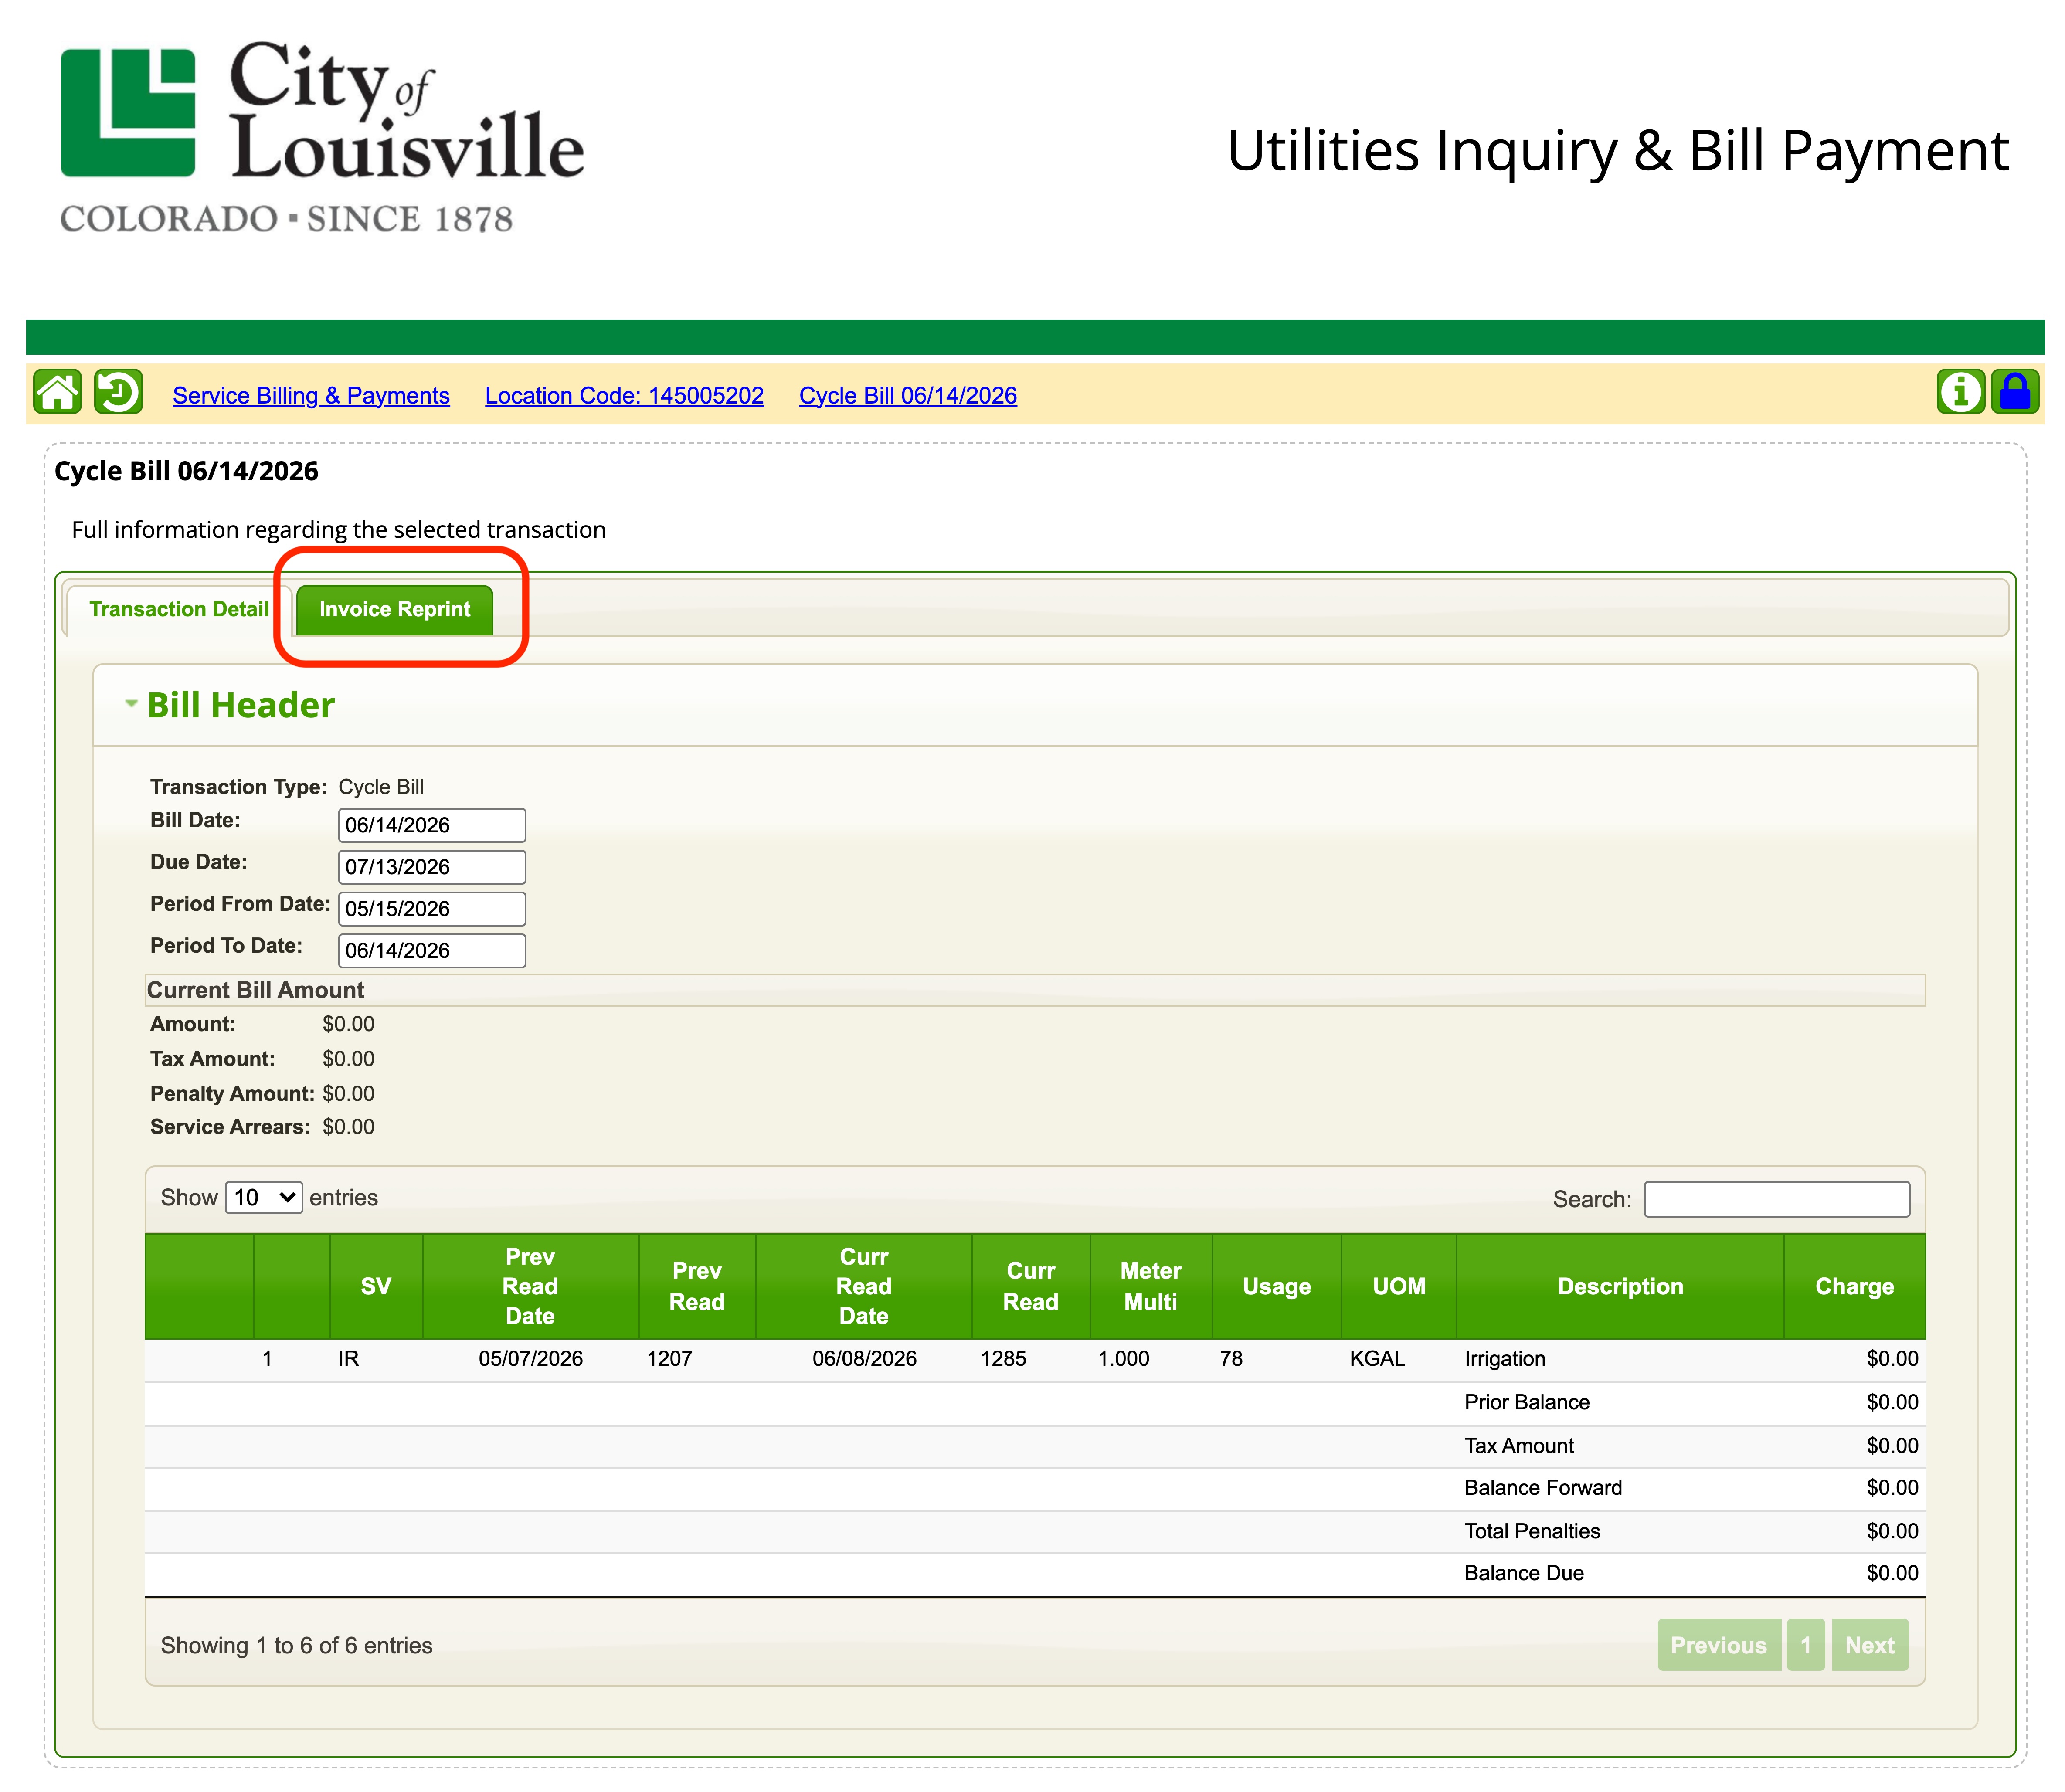Click the Cycle Bill 06/14/2026 page heading
Viewport: 2065px width, 1792px height.
[186, 471]
